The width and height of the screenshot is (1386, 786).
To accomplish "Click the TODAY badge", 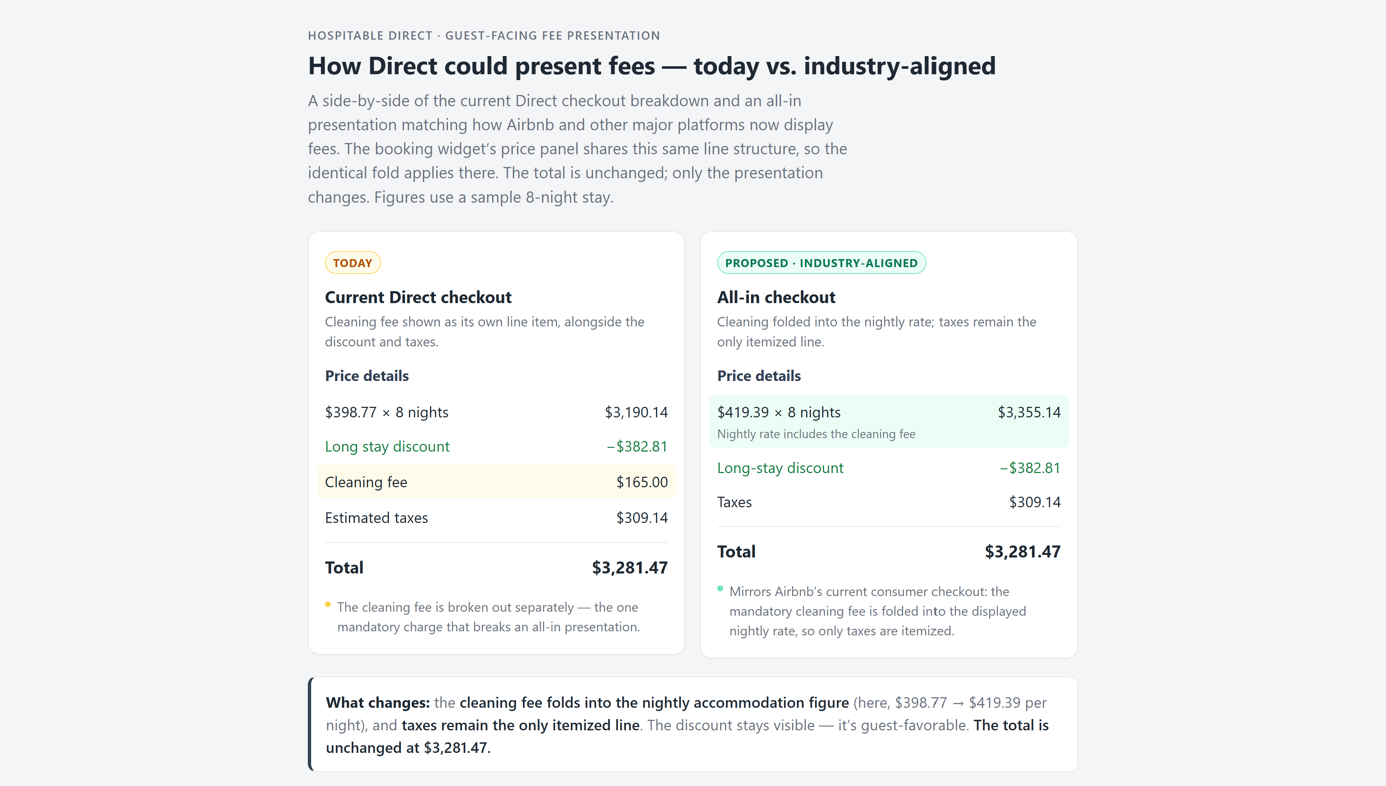I will click(353, 263).
